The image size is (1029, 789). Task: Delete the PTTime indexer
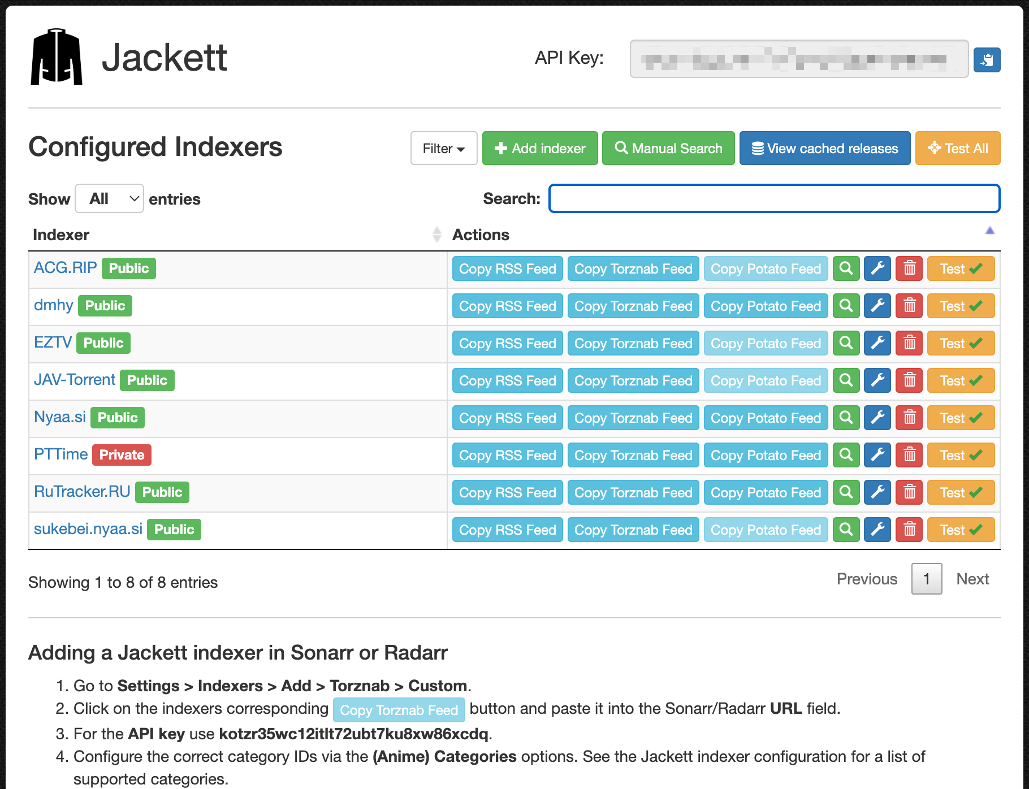909,455
